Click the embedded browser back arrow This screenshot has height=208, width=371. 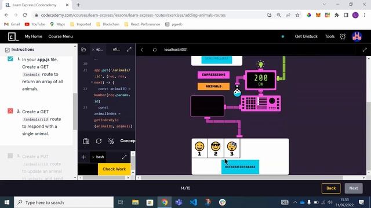[x=142, y=50]
